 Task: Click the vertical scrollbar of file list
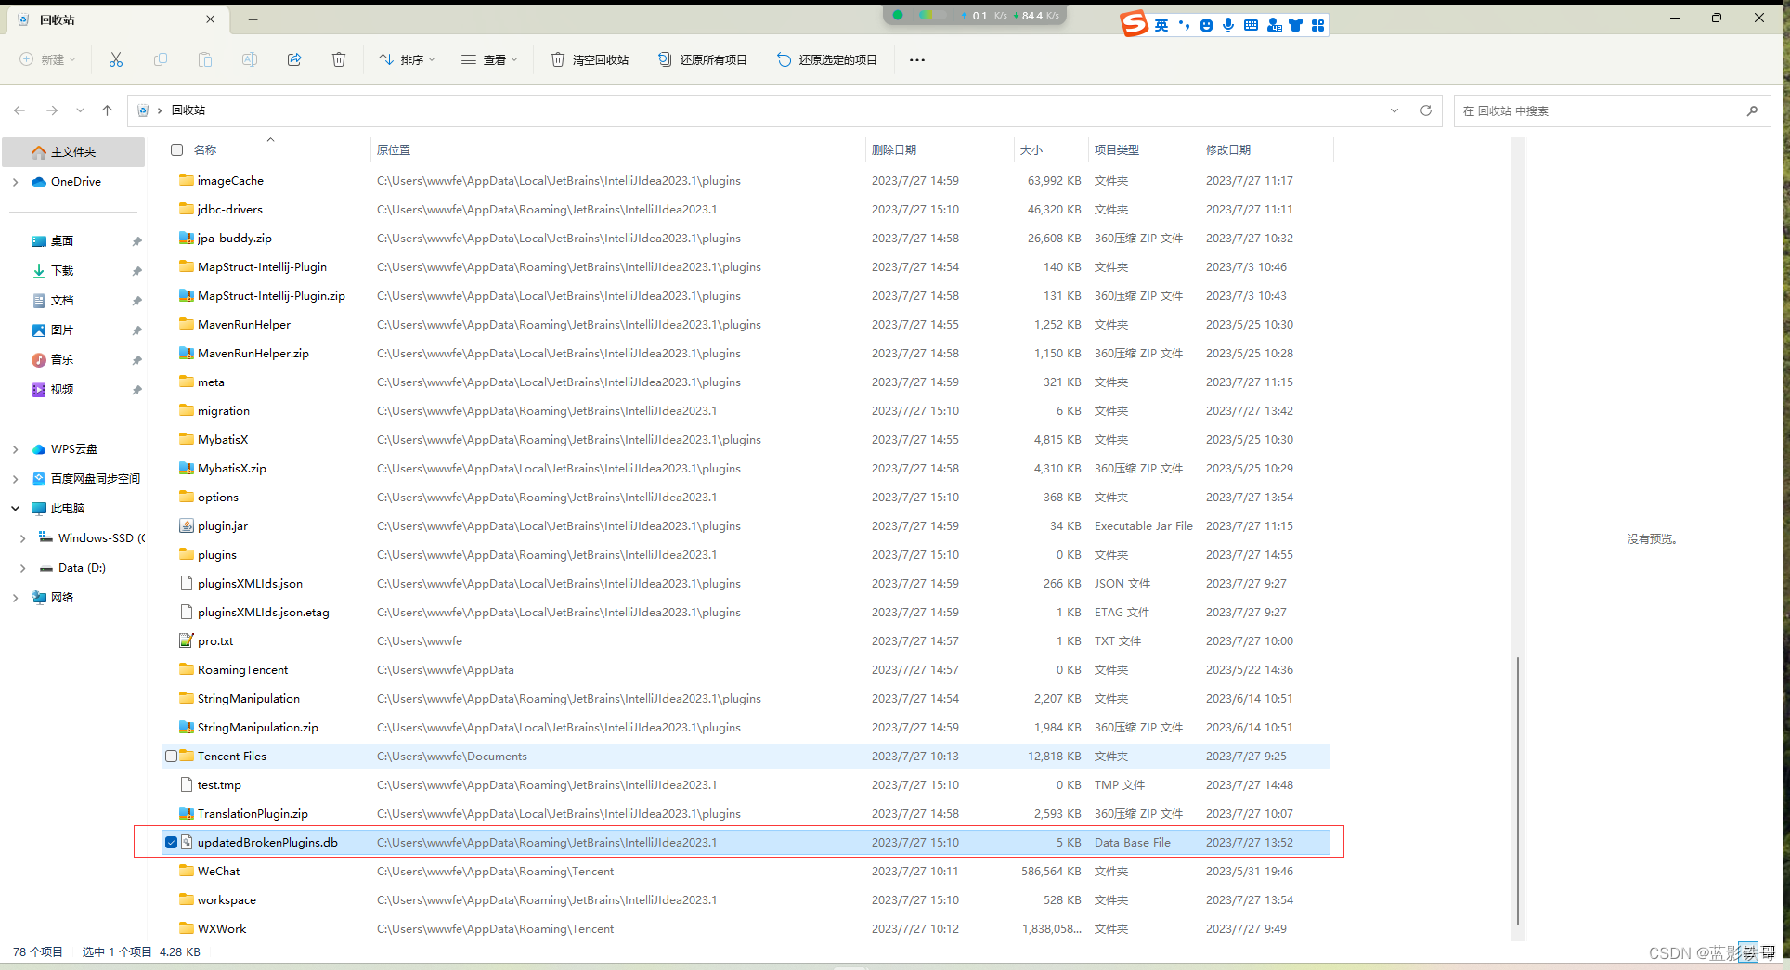1518,791
